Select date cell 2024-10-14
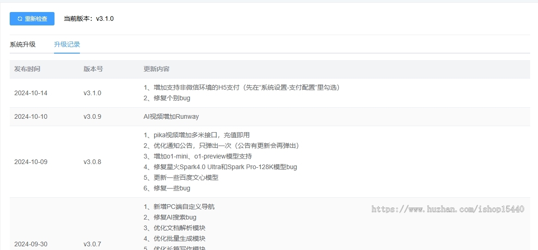 31,93
